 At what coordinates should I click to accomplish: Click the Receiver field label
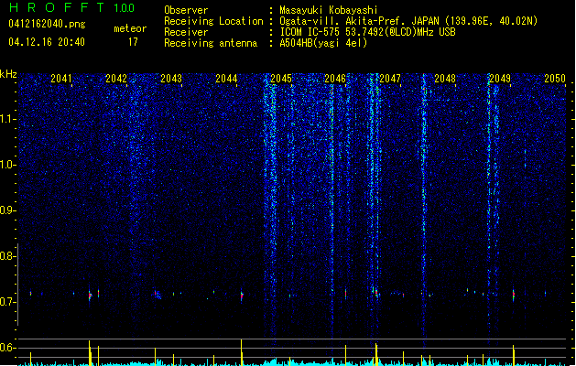tap(186, 32)
